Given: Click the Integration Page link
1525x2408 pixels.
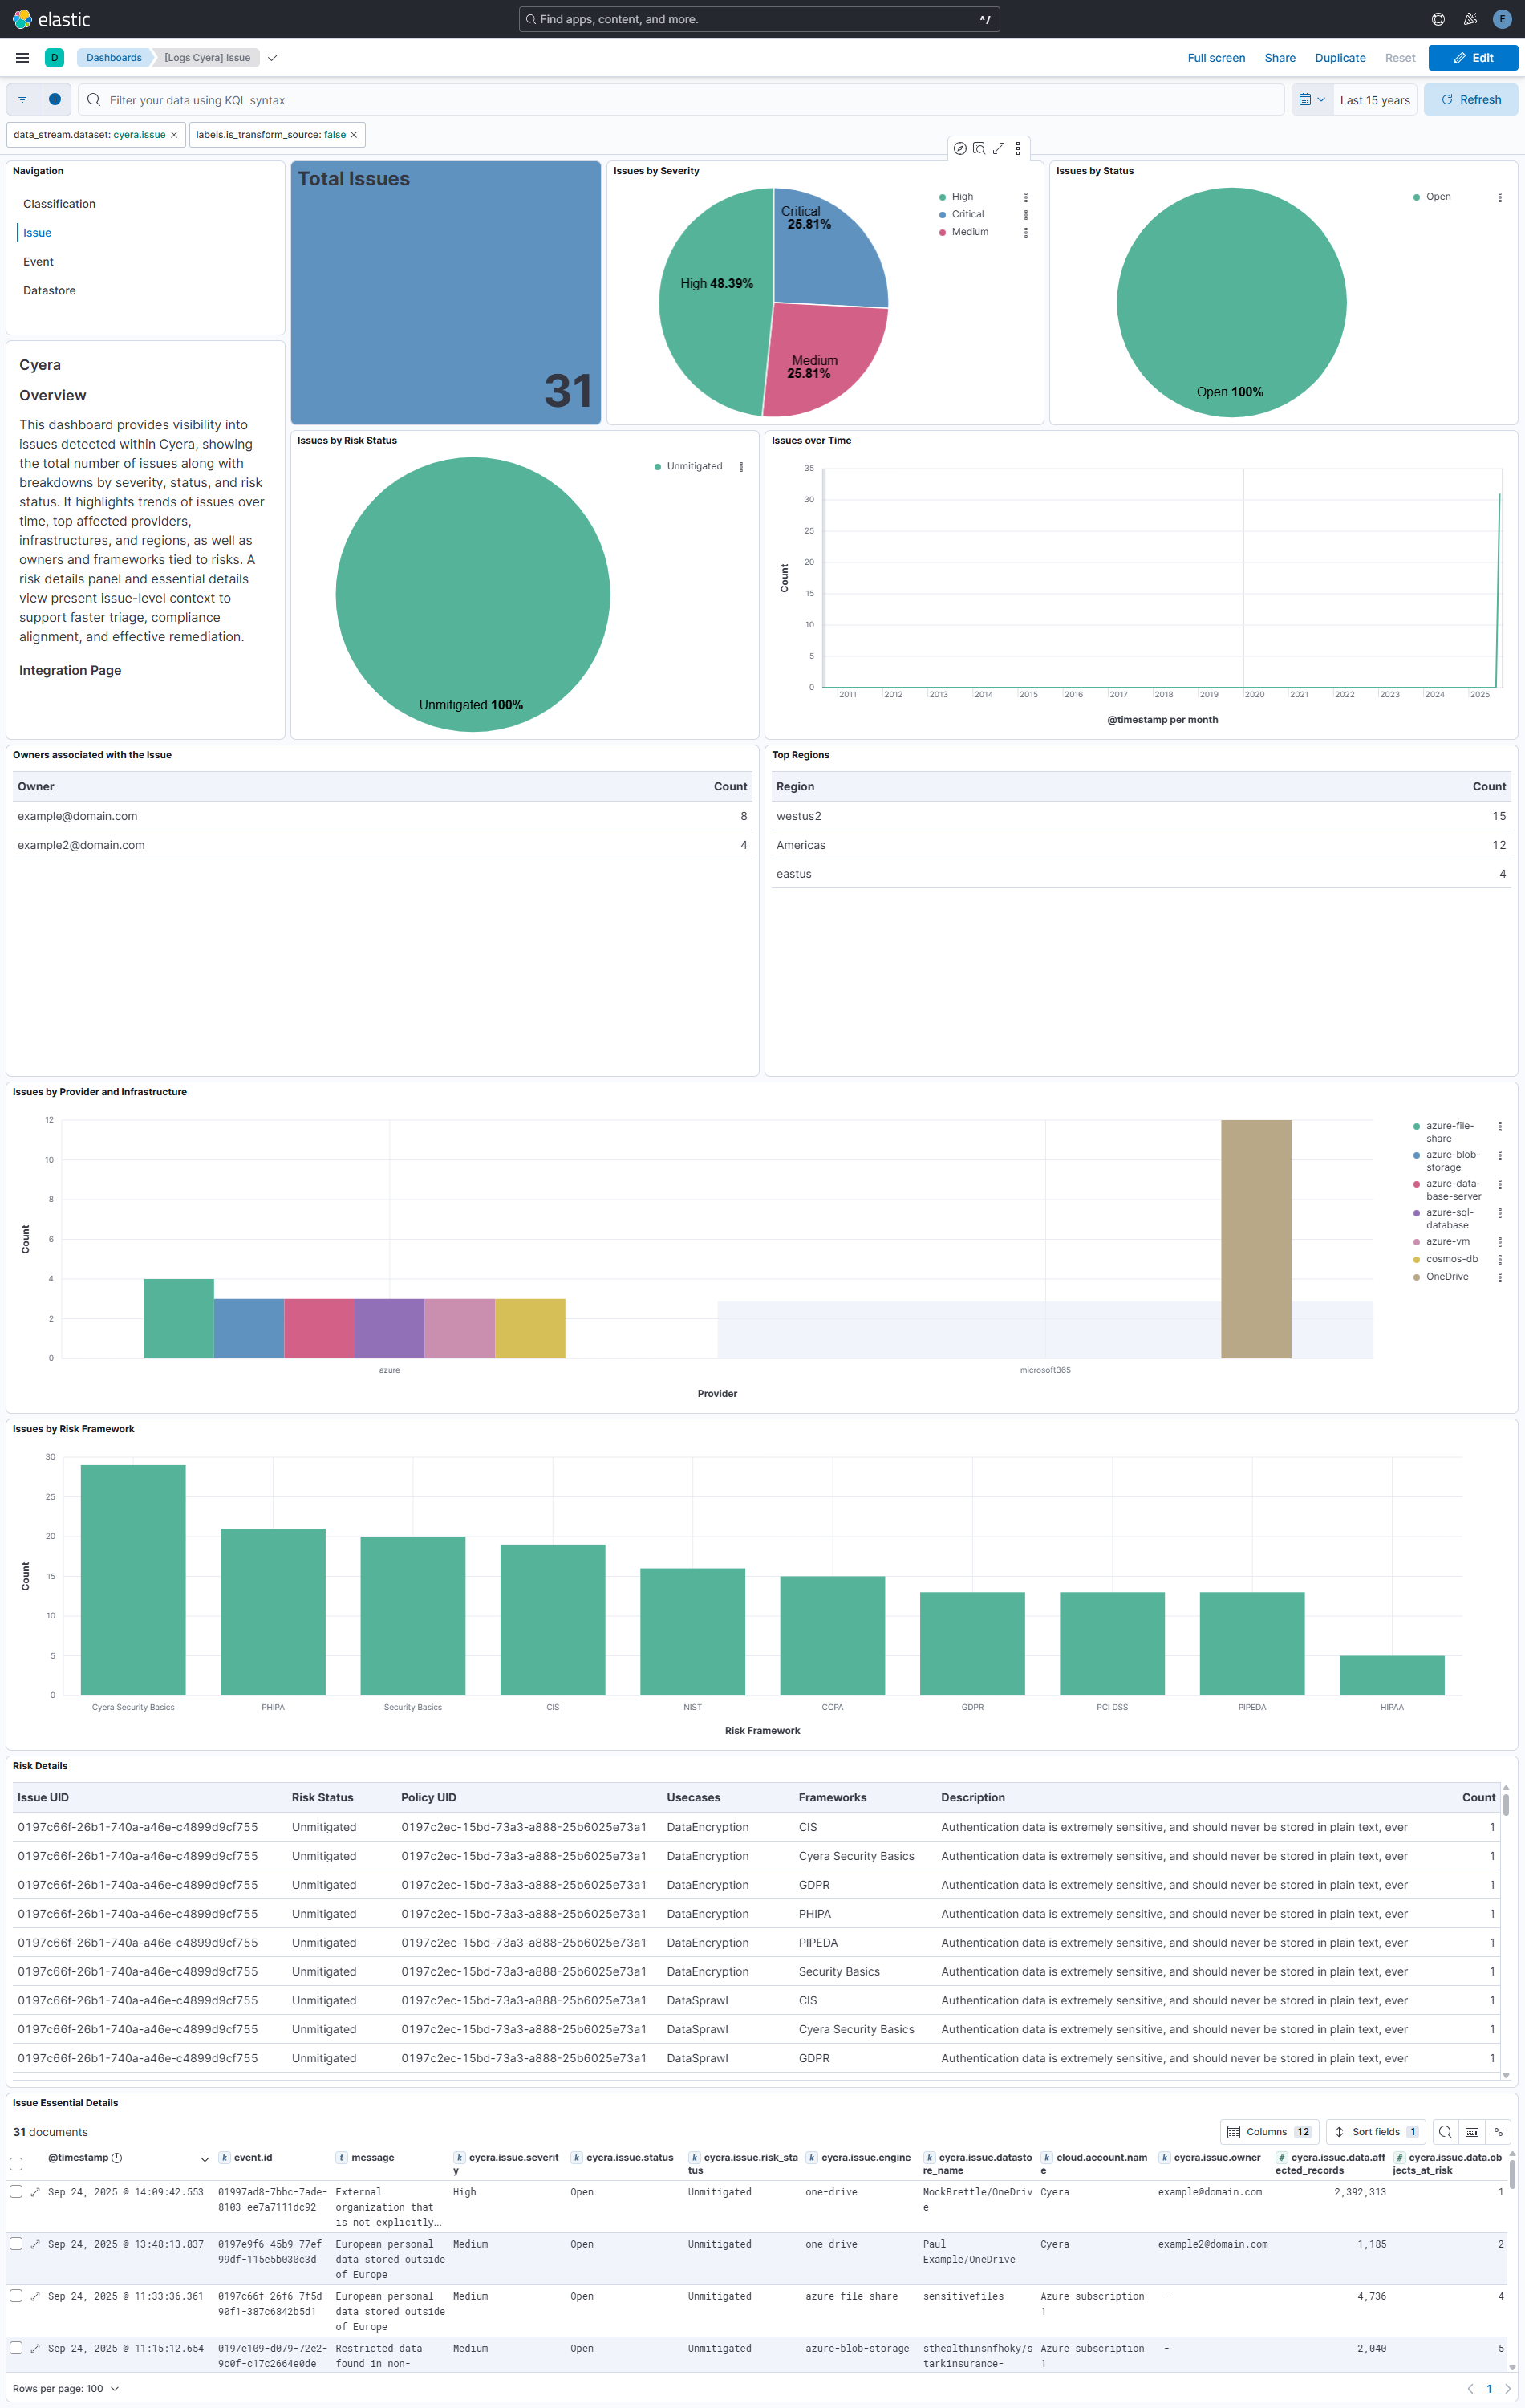Looking at the screenshot, I should click(x=70, y=670).
